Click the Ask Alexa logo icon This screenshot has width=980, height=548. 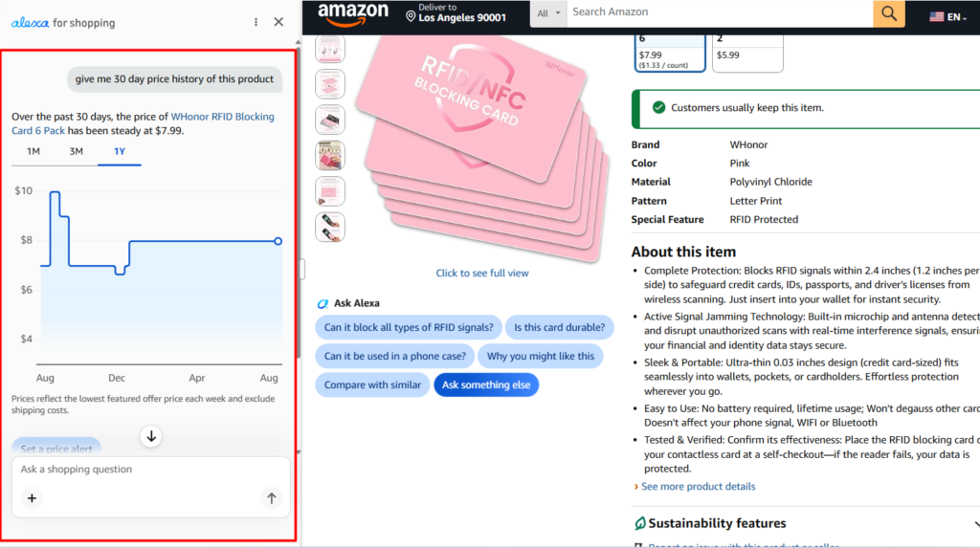[x=323, y=304]
